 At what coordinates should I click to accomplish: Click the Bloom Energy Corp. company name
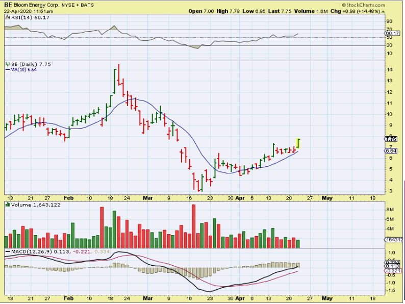click(x=36, y=5)
